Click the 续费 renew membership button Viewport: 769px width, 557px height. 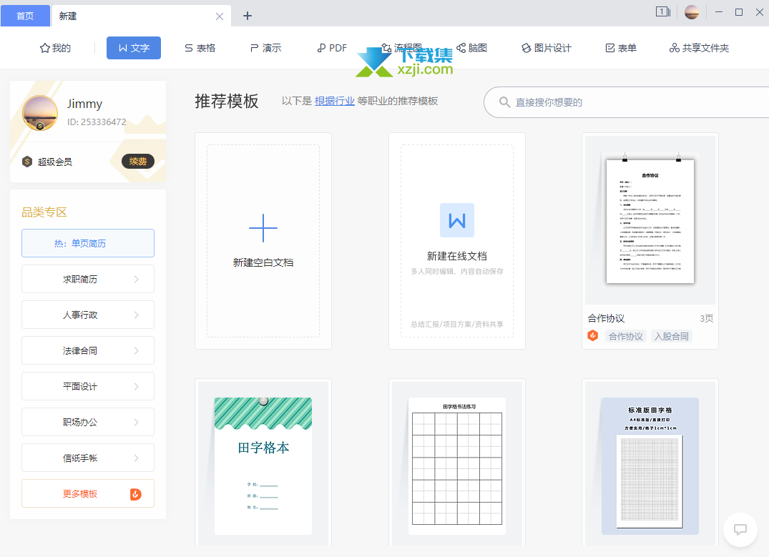pyautogui.click(x=138, y=162)
